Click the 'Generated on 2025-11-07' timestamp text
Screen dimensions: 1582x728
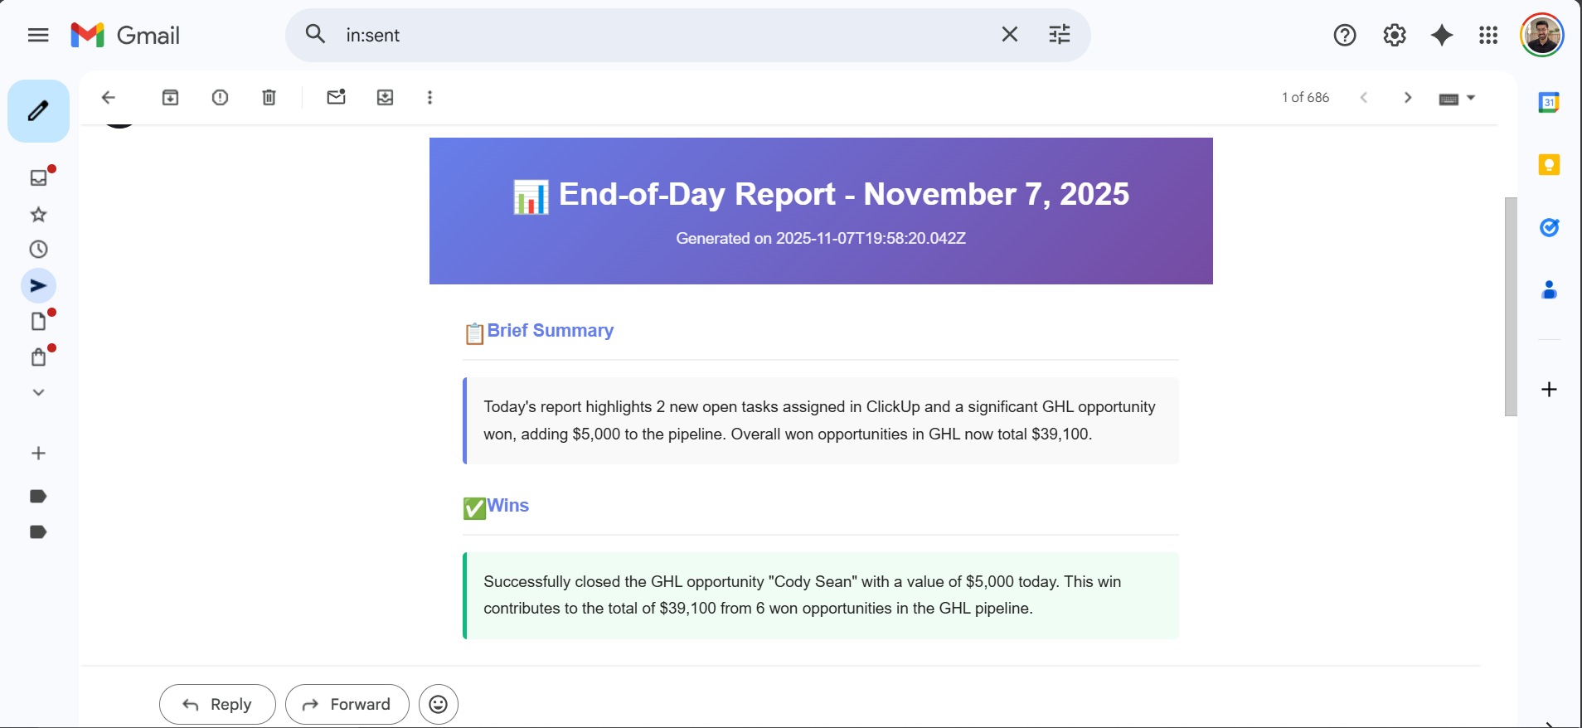tap(821, 239)
